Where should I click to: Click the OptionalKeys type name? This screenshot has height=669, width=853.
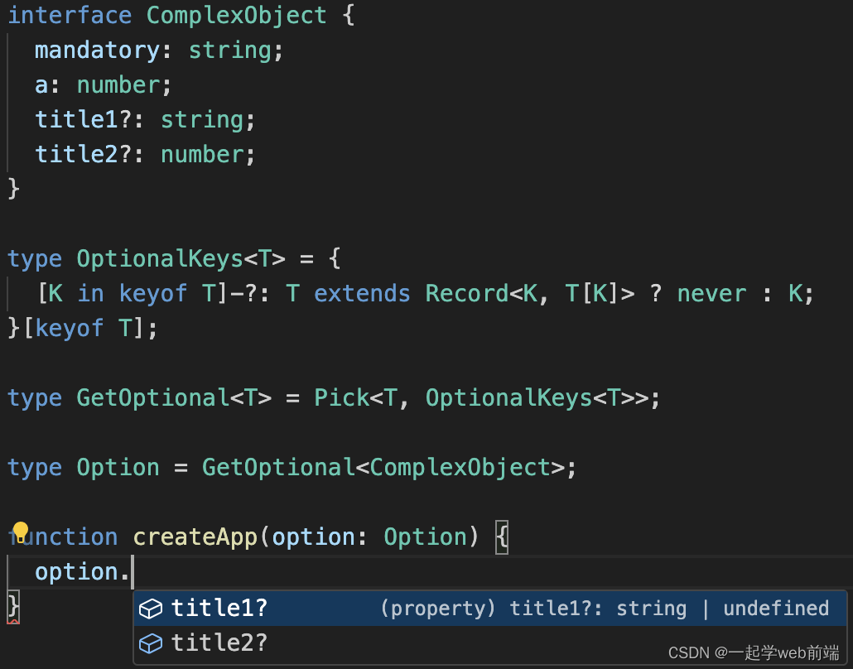click(x=161, y=259)
